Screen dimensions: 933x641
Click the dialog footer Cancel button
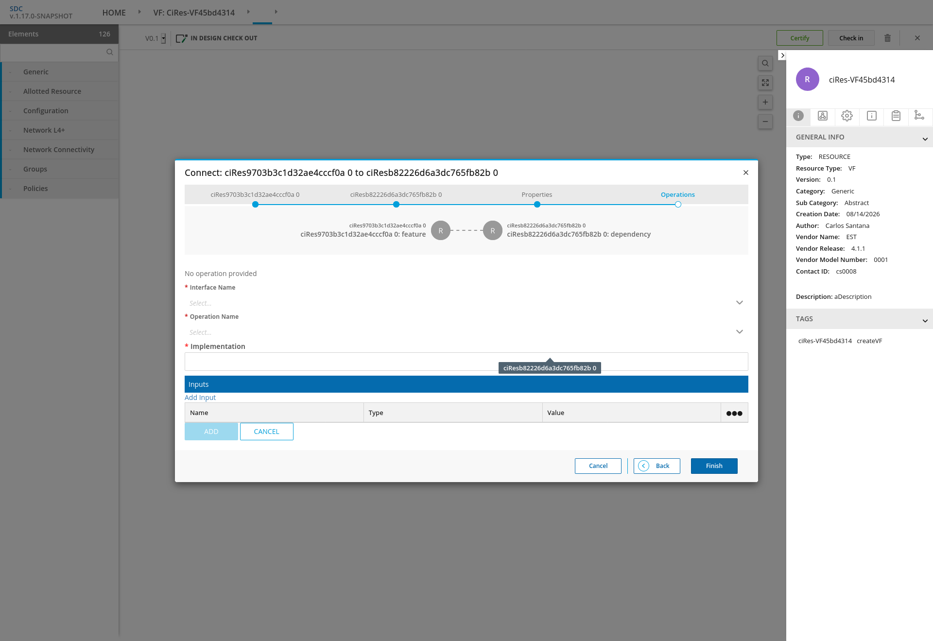[598, 466]
